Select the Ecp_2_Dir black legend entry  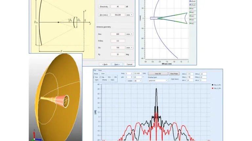pyautogui.click(x=217, y=85)
